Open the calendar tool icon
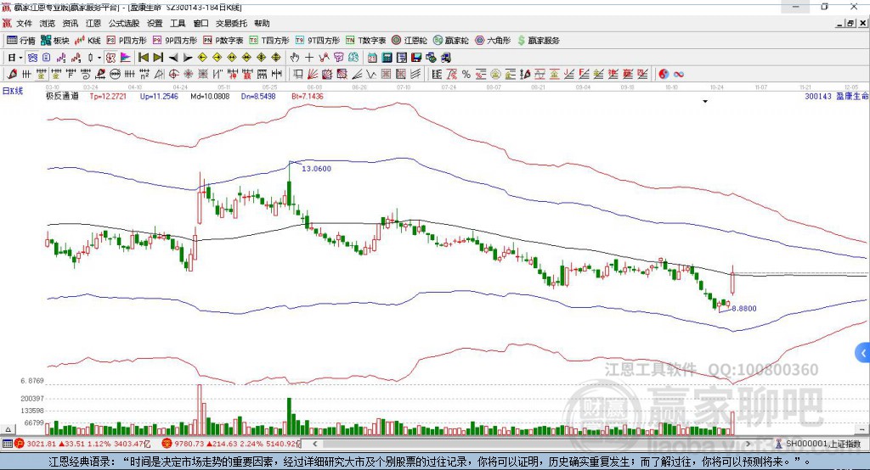 (372, 58)
